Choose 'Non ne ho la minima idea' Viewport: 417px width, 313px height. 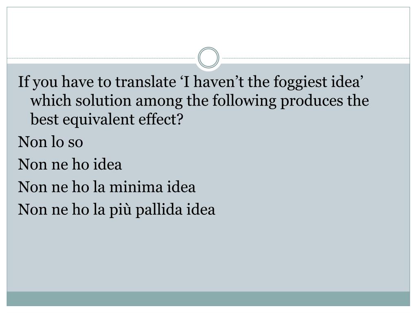(107, 187)
